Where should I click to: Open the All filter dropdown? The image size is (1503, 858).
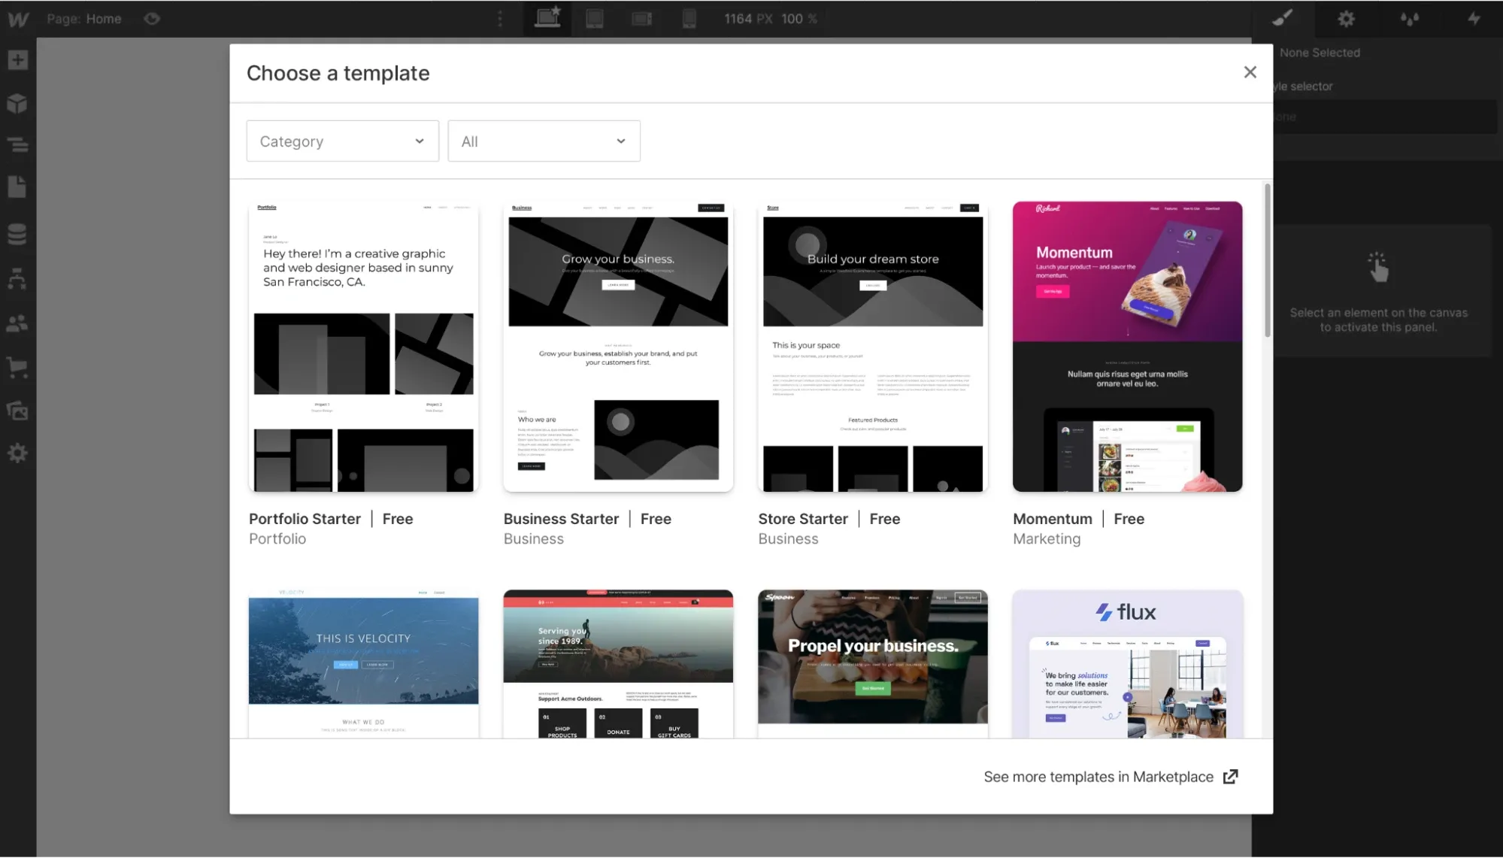pyautogui.click(x=544, y=141)
